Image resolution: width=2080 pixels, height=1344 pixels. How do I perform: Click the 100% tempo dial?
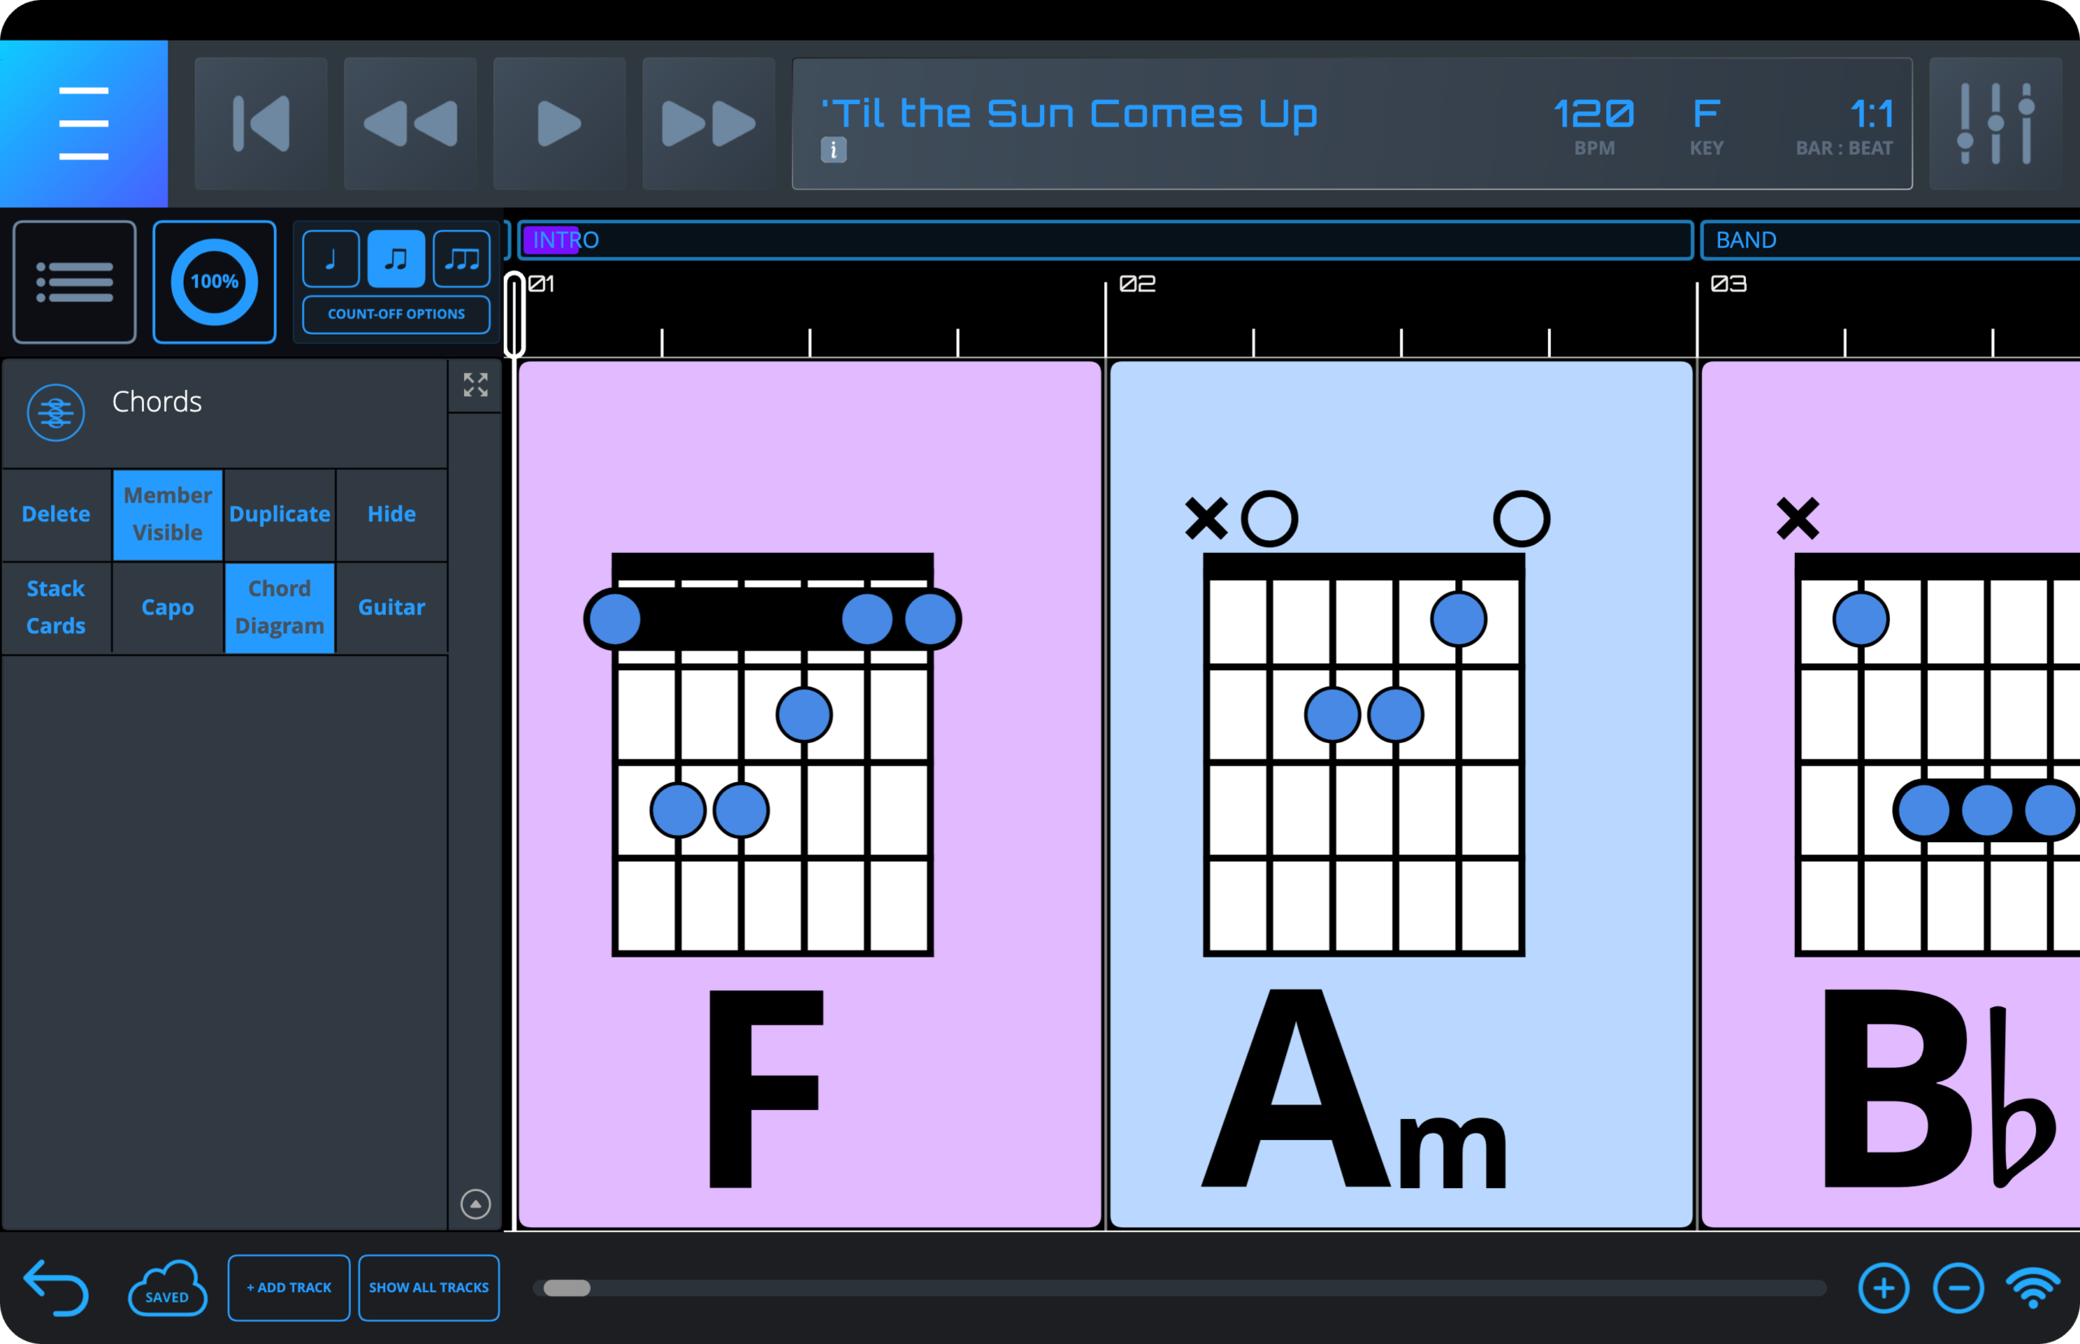click(x=214, y=282)
